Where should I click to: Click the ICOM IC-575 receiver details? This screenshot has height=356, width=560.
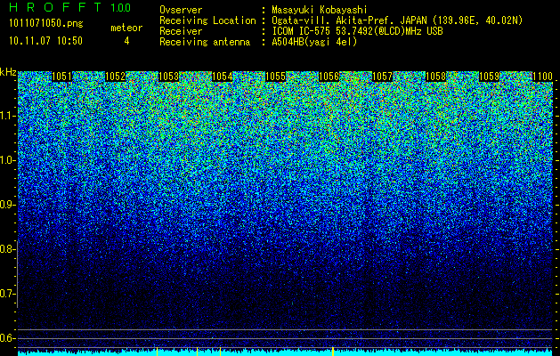pyautogui.click(x=358, y=31)
